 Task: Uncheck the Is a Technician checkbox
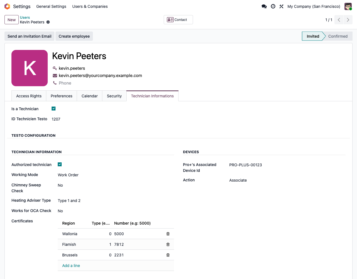tap(54, 109)
